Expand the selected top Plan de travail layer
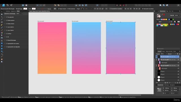Image resolution: width=181 pixels, height=102 pixels. coord(156,57)
